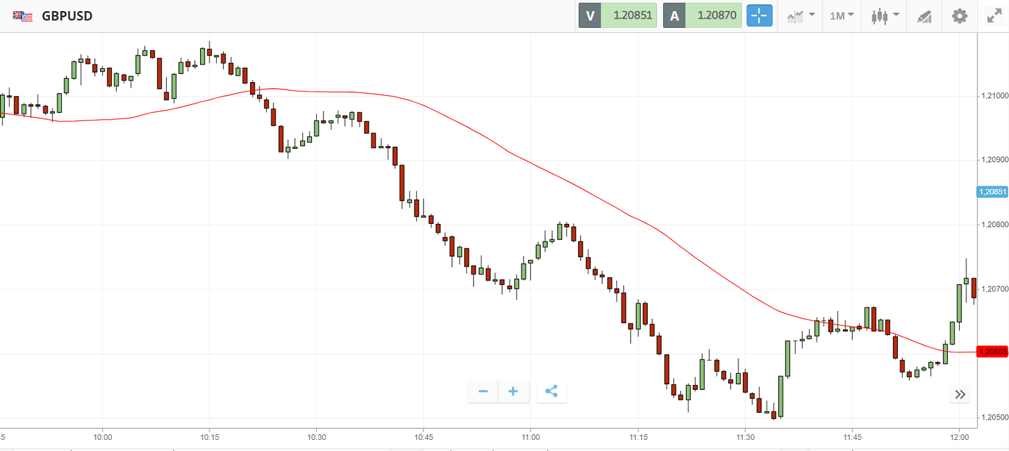Toggle the crosshair cursor button
Screen dimensions: 1009x451
tap(759, 15)
